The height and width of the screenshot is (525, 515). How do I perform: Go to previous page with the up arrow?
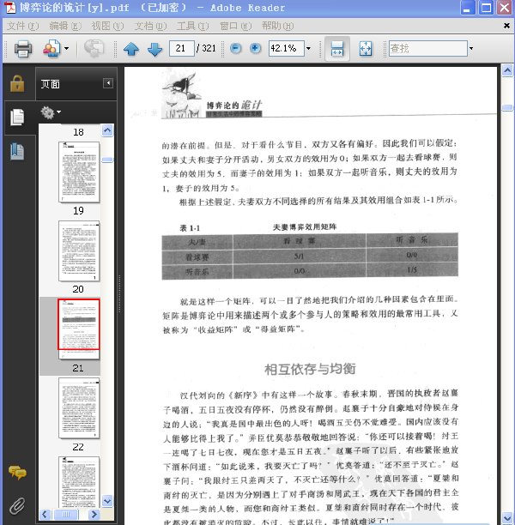point(131,49)
